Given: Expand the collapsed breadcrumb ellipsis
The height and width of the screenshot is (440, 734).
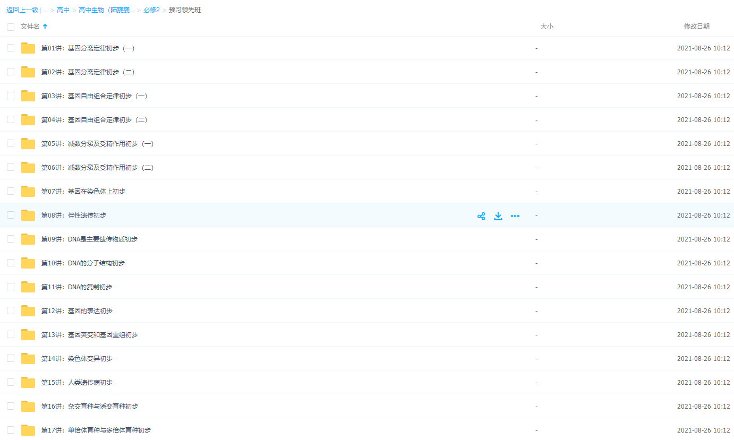Looking at the screenshot, I should click(46, 10).
